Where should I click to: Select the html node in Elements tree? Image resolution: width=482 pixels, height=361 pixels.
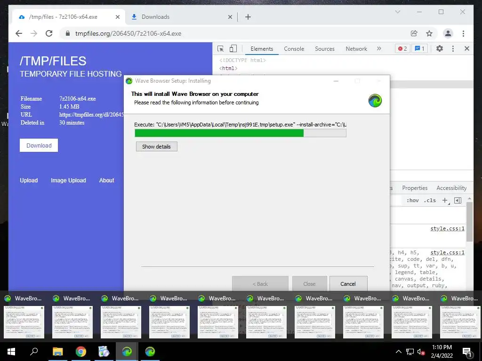228,68
